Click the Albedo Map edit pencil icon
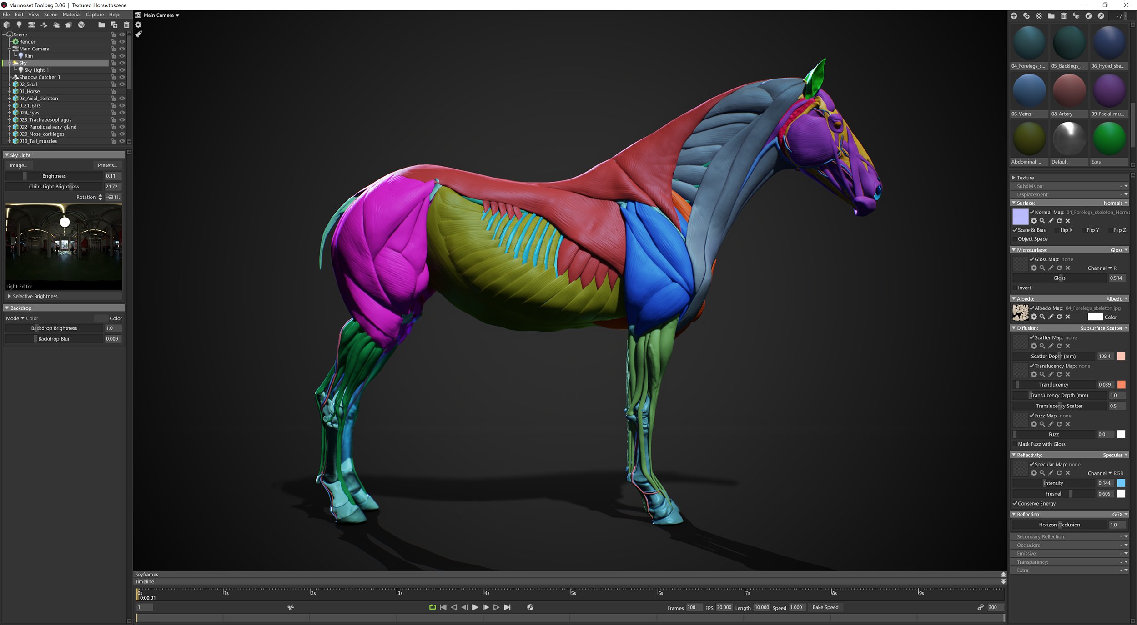 (x=1051, y=317)
